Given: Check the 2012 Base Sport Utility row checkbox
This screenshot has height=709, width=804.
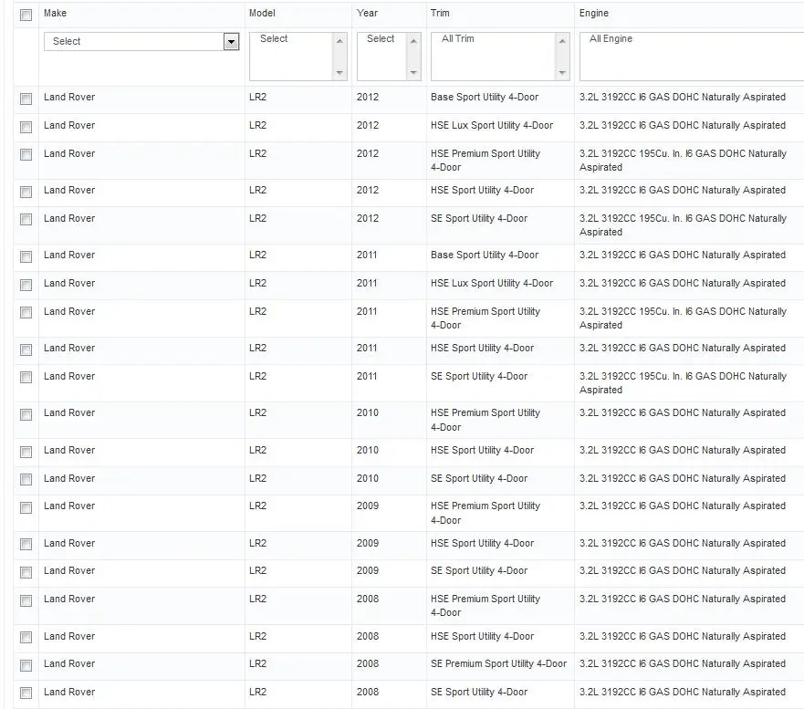Looking at the screenshot, I should 26,99.
